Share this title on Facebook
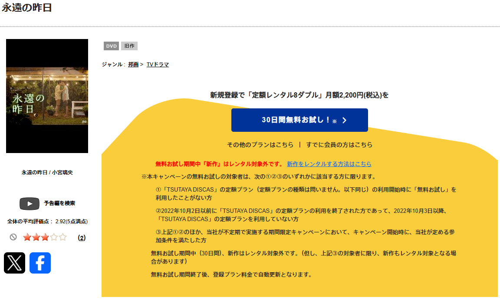The width and height of the screenshot is (500, 300). click(40, 263)
